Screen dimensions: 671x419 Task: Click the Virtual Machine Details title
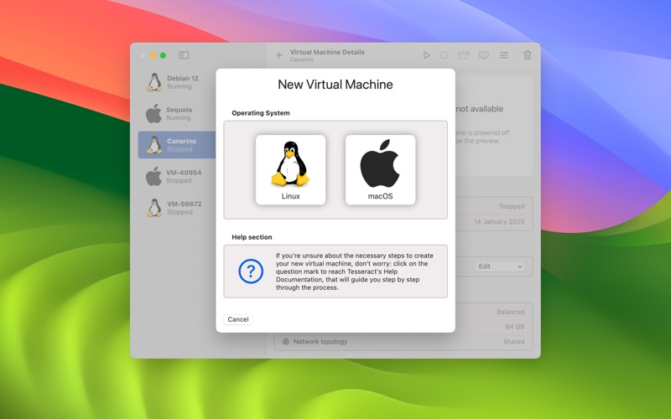327,52
